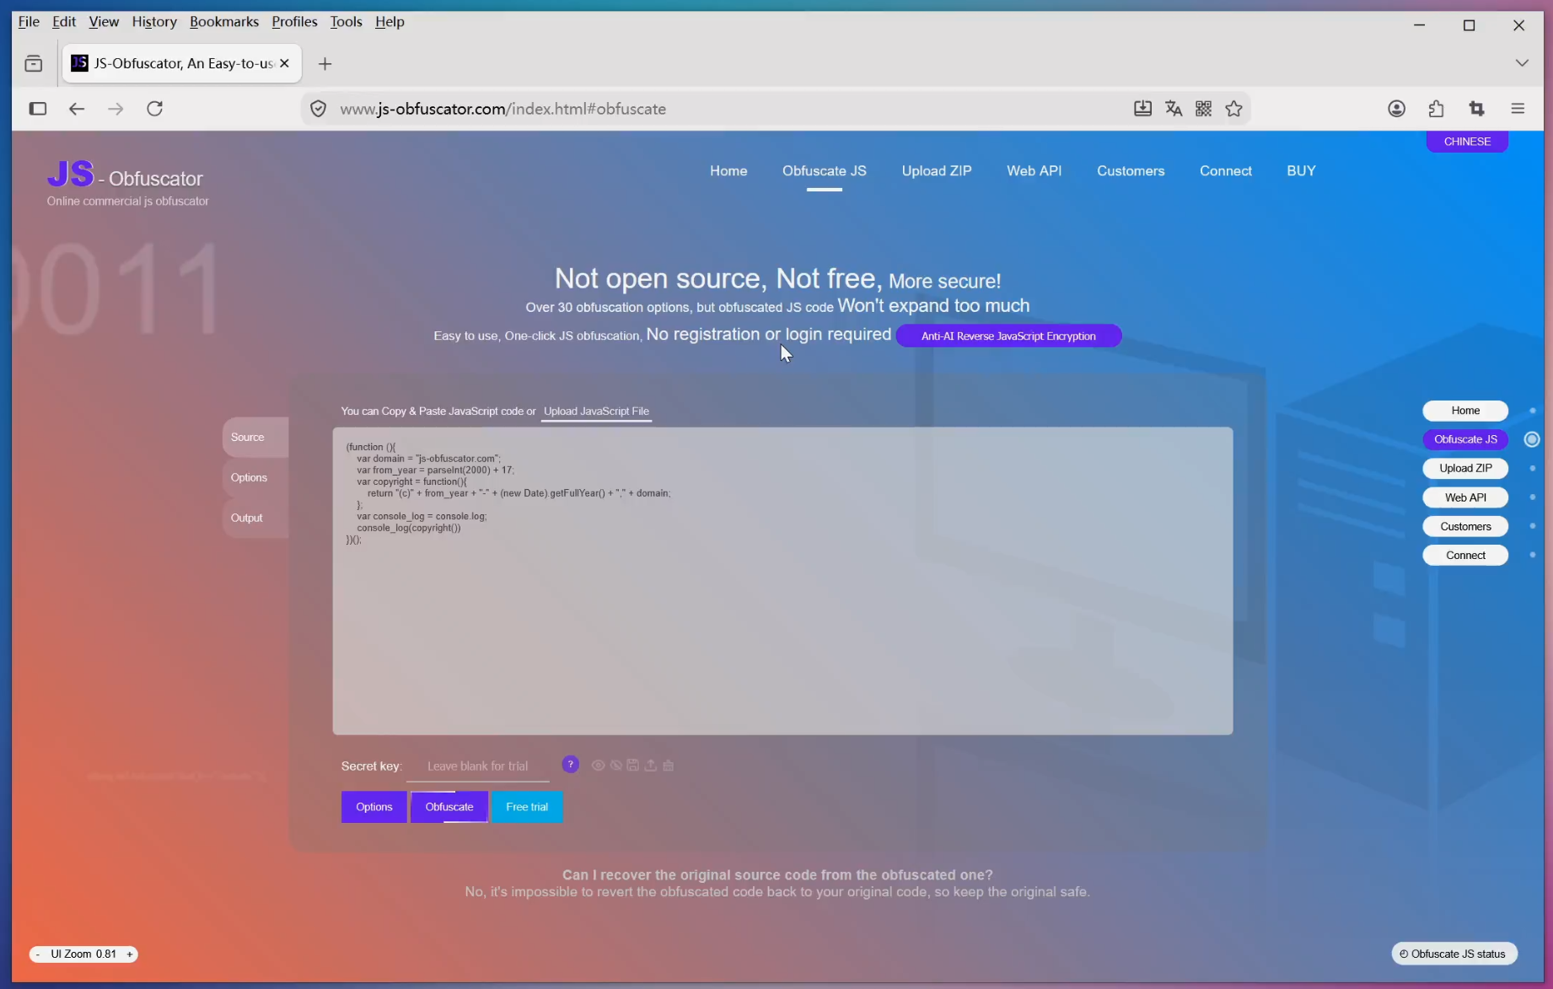Click the purple Options button
This screenshot has height=989, width=1553.
point(374,808)
